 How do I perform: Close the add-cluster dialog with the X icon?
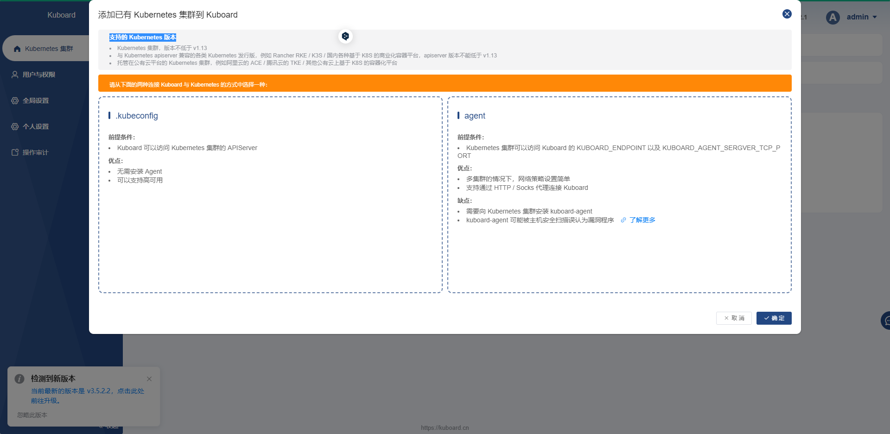tap(787, 14)
